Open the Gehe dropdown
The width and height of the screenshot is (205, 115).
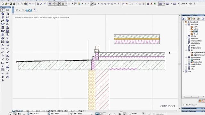[184, 4]
